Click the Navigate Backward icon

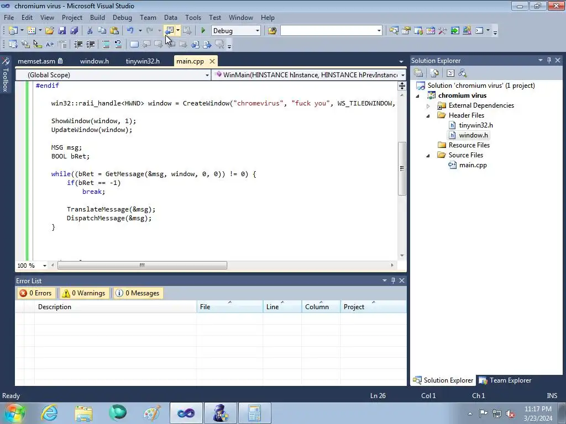169,31
